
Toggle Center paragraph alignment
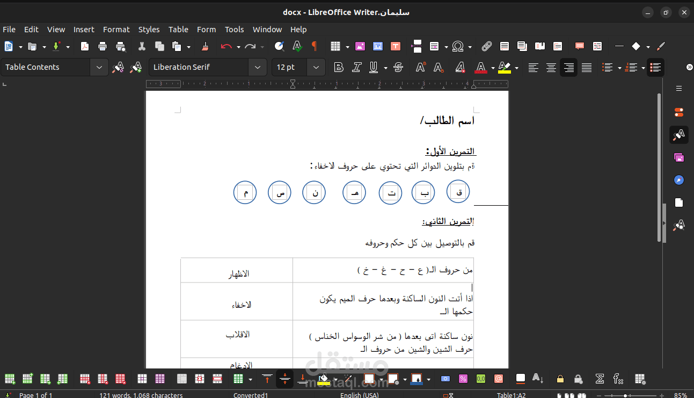tap(551, 67)
